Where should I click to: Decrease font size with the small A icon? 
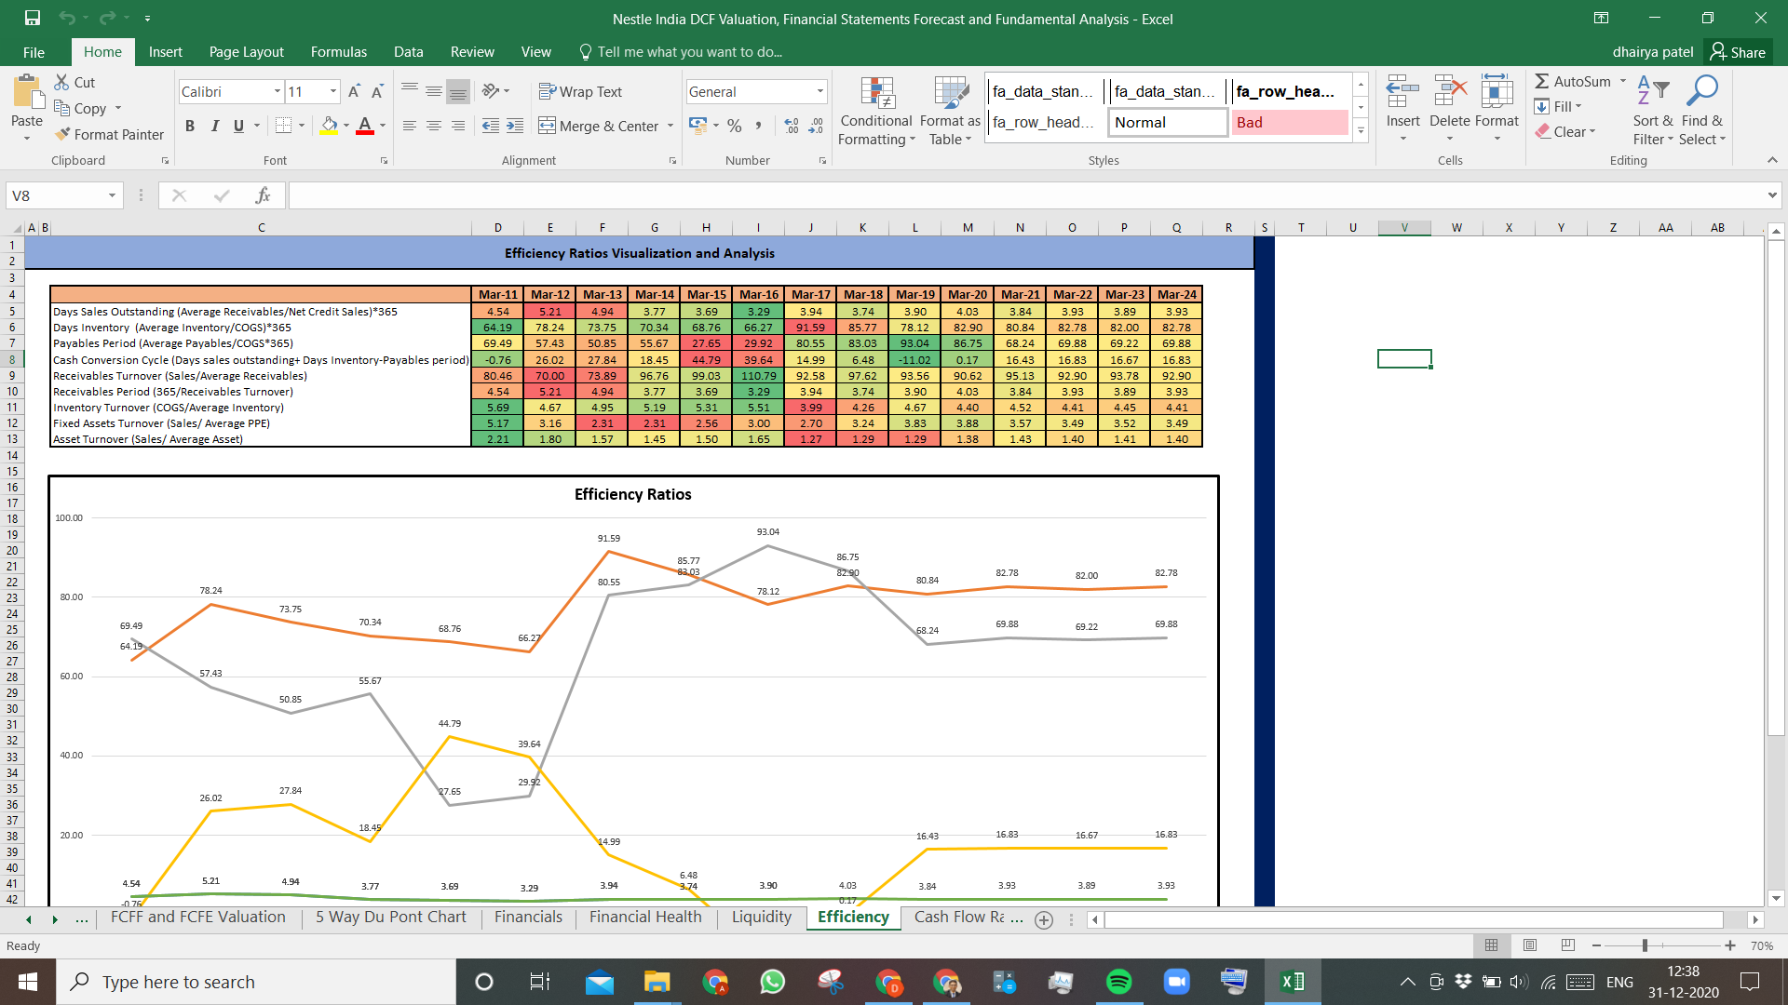[x=377, y=91]
